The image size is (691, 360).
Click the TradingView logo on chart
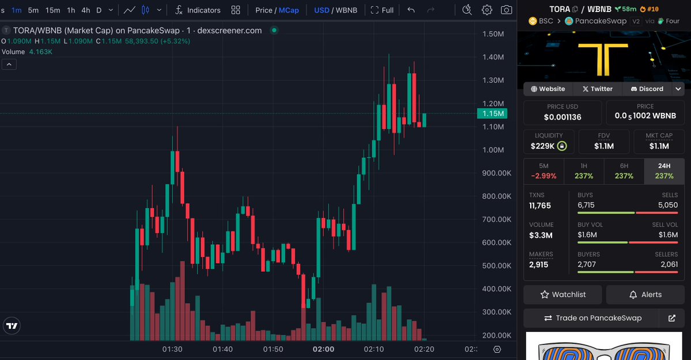[x=12, y=325]
